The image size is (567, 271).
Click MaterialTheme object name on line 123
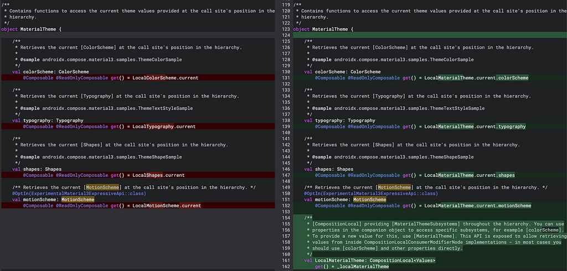click(330, 29)
